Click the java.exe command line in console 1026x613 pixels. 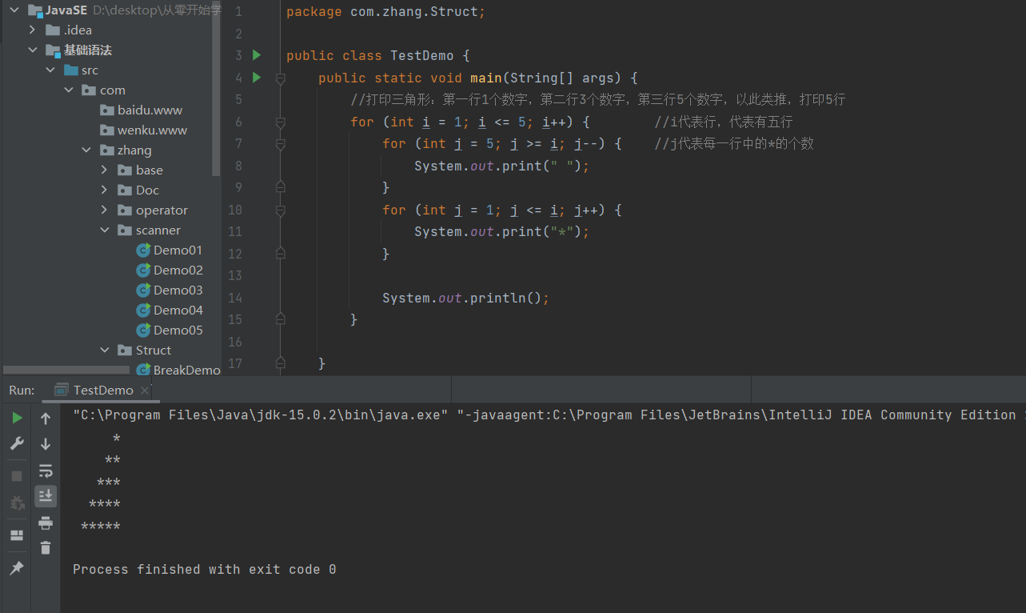[x=549, y=415]
